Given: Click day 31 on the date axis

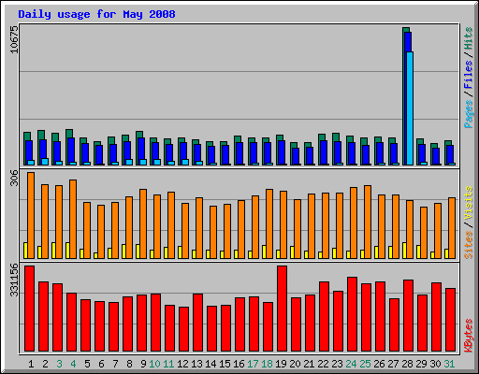Looking at the screenshot, I should click(x=449, y=364).
